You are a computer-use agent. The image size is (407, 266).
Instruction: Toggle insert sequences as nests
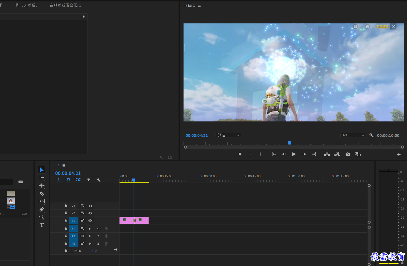coord(58,180)
